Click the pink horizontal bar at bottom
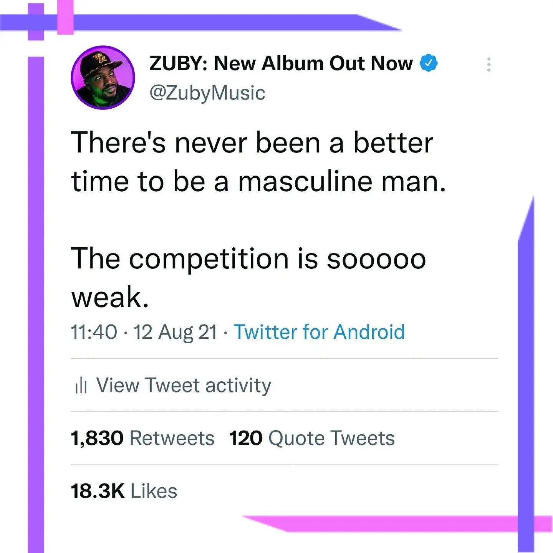 pos(397,524)
